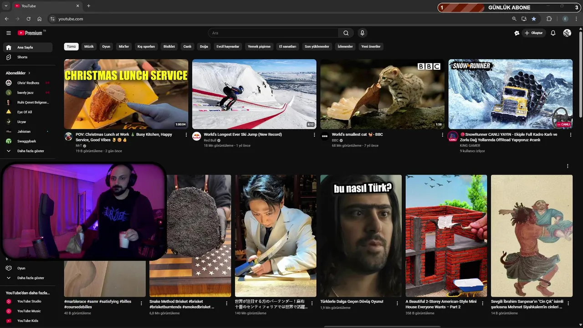Select the Canlı filter chip
This screenshot has height=328, width=583.
pyautogui.click(x=187, y=46)
